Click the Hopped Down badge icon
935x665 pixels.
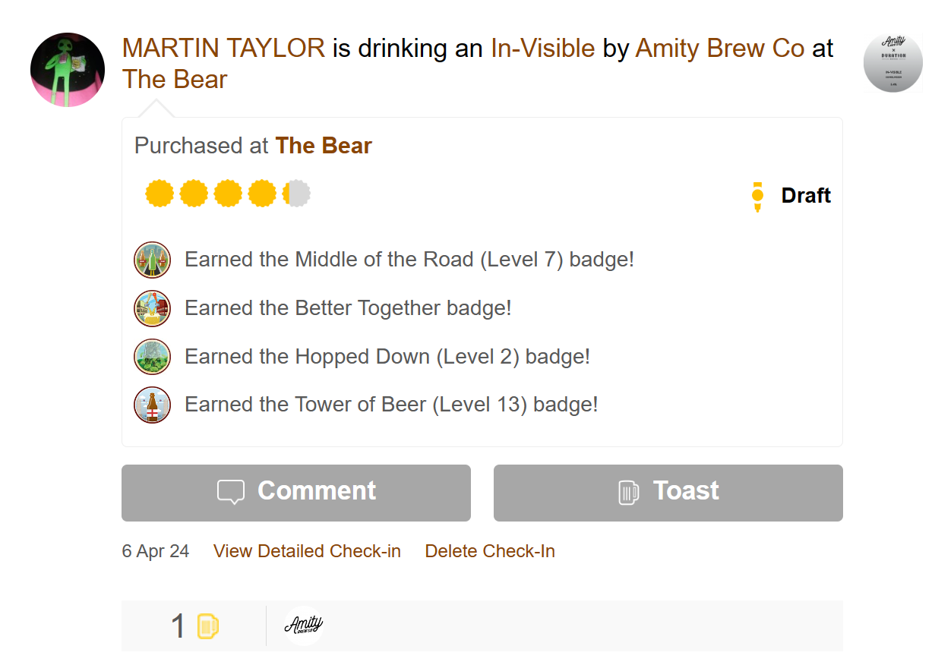[152, 357]
